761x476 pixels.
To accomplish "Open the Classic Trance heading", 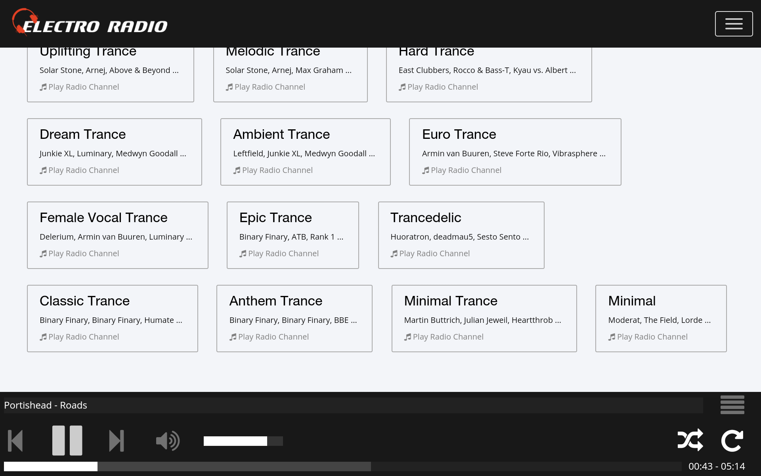I will click(x=84, y=301).
